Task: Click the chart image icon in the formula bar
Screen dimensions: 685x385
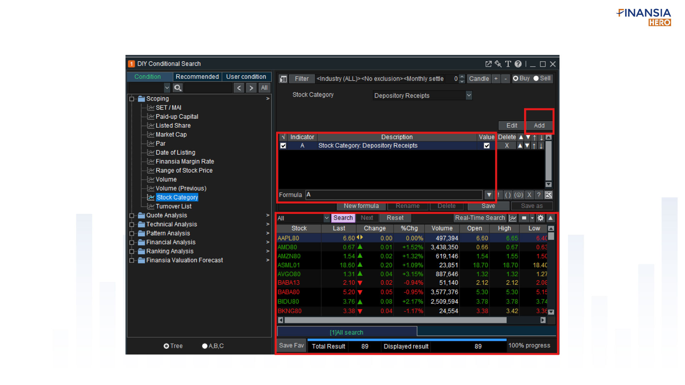Action: [x=549, y=195]
